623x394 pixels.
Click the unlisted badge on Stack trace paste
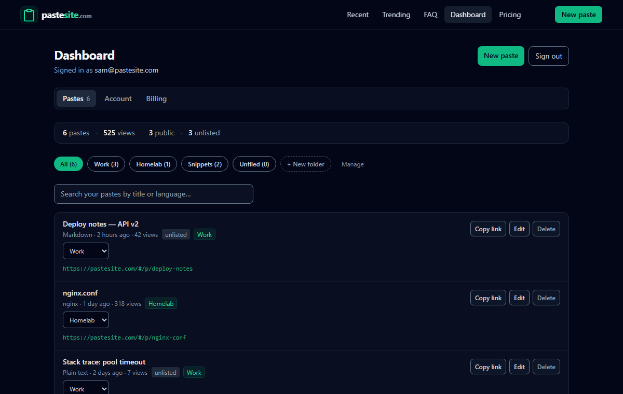pyautogui.click(x=166, y=373)
